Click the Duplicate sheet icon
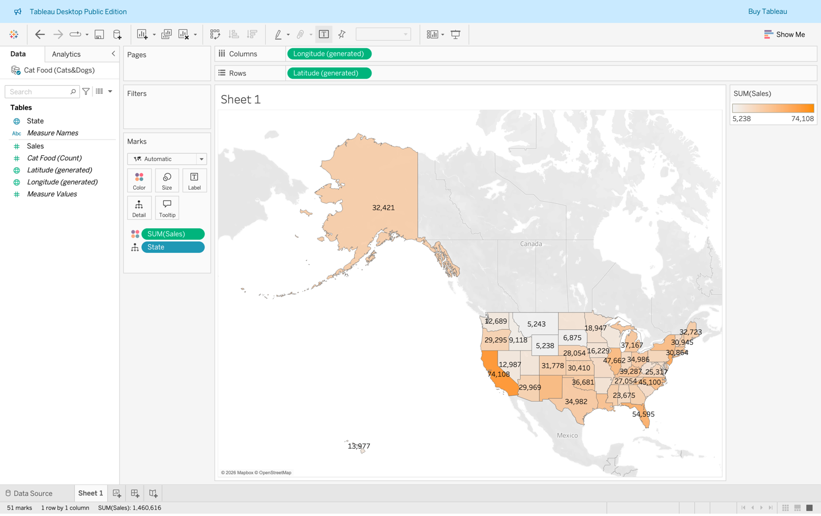Image resolution: width=821 pixels, height=516 pixels. pyautogui.click(x=166, y=34)
